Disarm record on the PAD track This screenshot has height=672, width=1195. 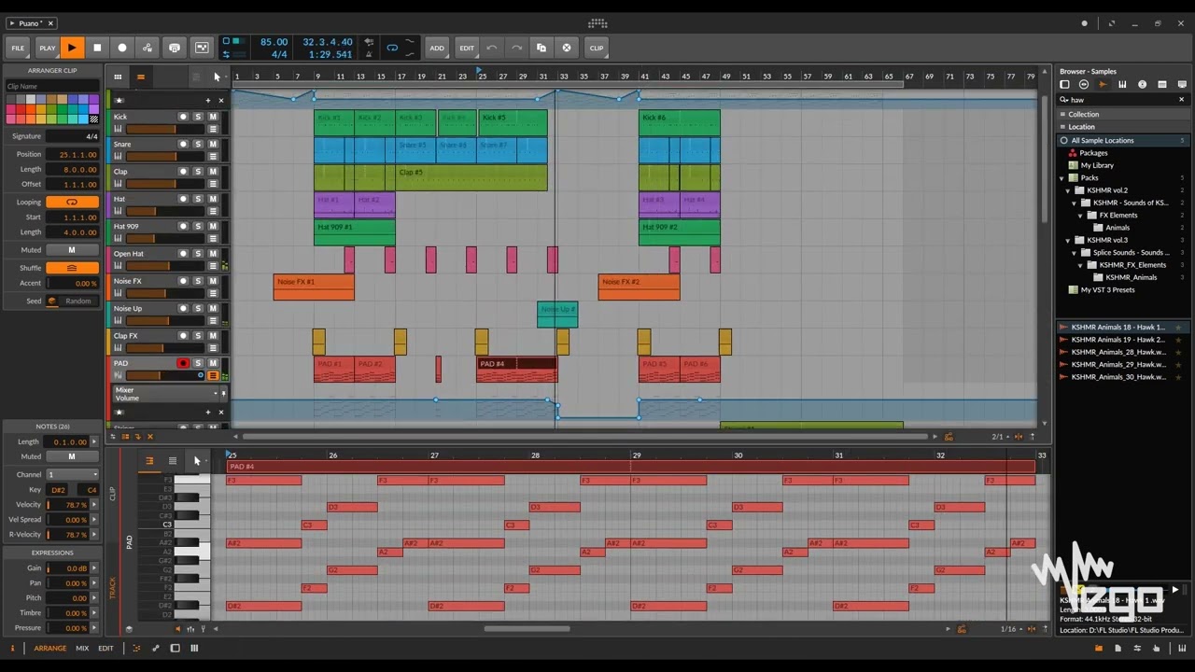click(x=183, y=363)
